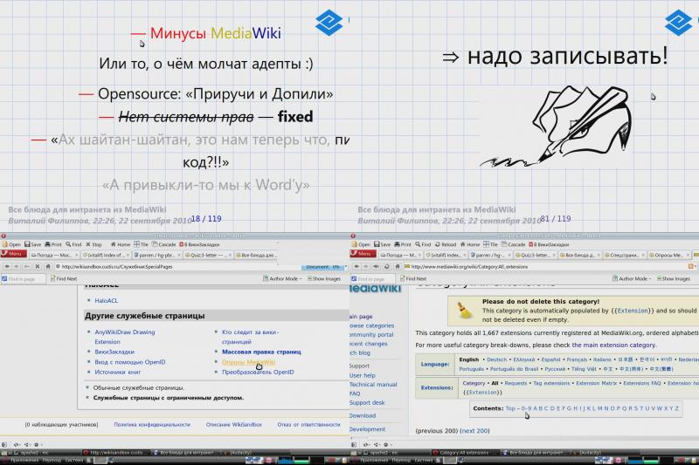
Task: Click Print in the right browser toolbar
Action: [x=403, y=244]
